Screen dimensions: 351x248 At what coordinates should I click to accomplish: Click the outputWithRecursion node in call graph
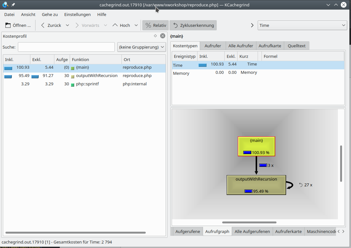256,185
